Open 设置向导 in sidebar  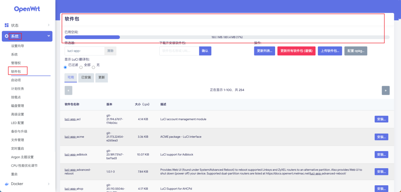(x=17, y=46)
